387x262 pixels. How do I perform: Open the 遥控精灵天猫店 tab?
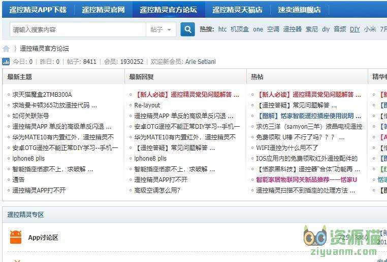pyautogui.click(x=237, y=10)
